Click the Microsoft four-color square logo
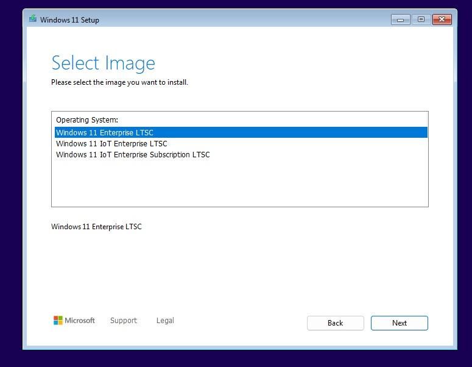The image size is (472, 367). [58, 320]
